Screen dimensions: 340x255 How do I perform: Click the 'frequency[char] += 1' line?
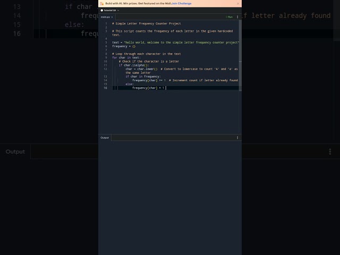pos(149,80)
